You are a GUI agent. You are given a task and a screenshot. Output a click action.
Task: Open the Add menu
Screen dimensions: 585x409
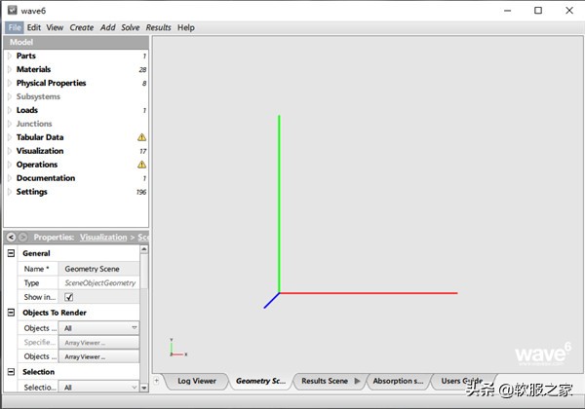(x=108, y=27)
